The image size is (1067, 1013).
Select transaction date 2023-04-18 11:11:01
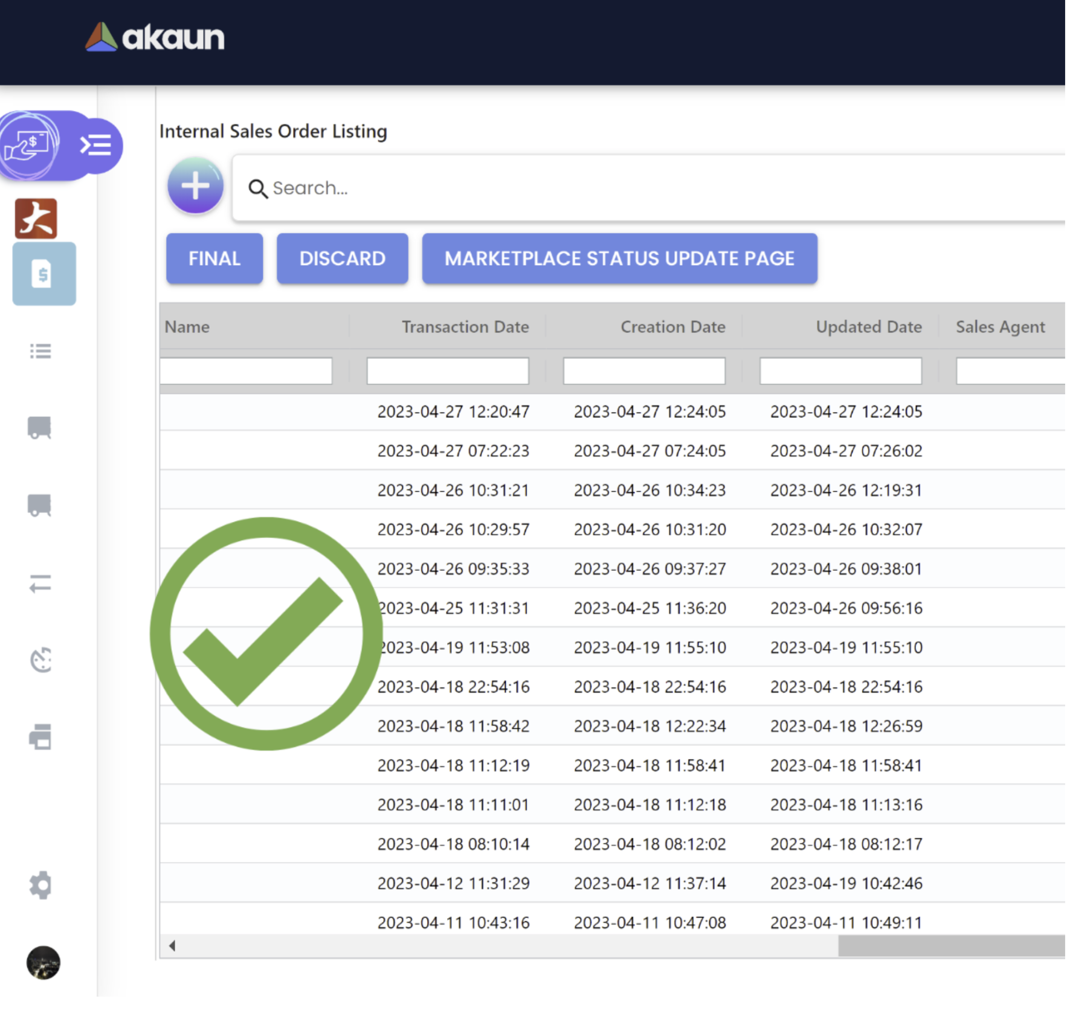coord(453,805)
